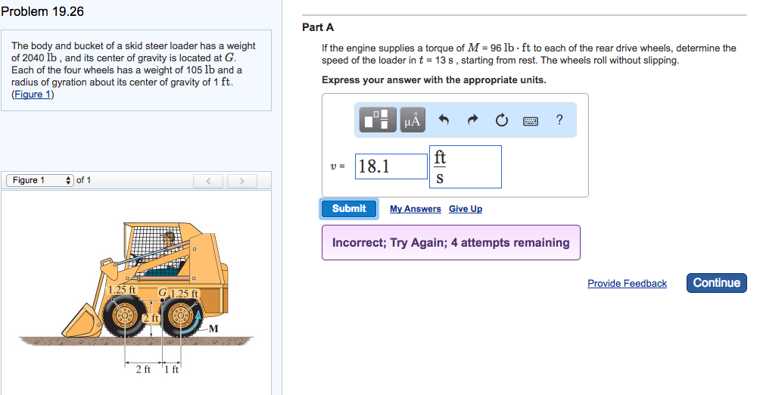Click the Incorrect; Try Again message box
This screenshot has width=760, height=395.
point(450,243)
